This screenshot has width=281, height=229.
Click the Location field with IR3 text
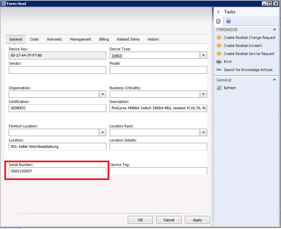(x=57, y=147)
